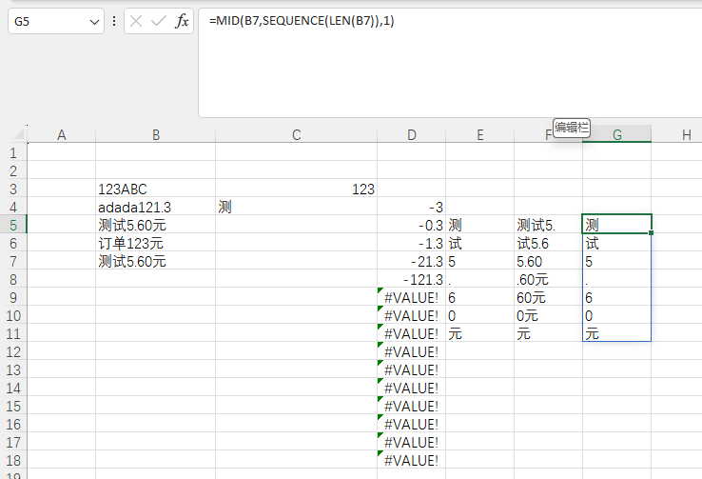Open the Name Box dropdown arrow
This screenshot has width=702, height=479.
point(94,22)
